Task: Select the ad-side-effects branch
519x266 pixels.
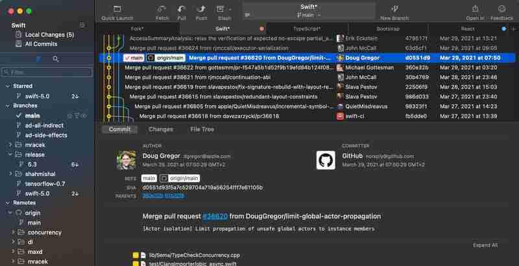Action: (46, 135)
